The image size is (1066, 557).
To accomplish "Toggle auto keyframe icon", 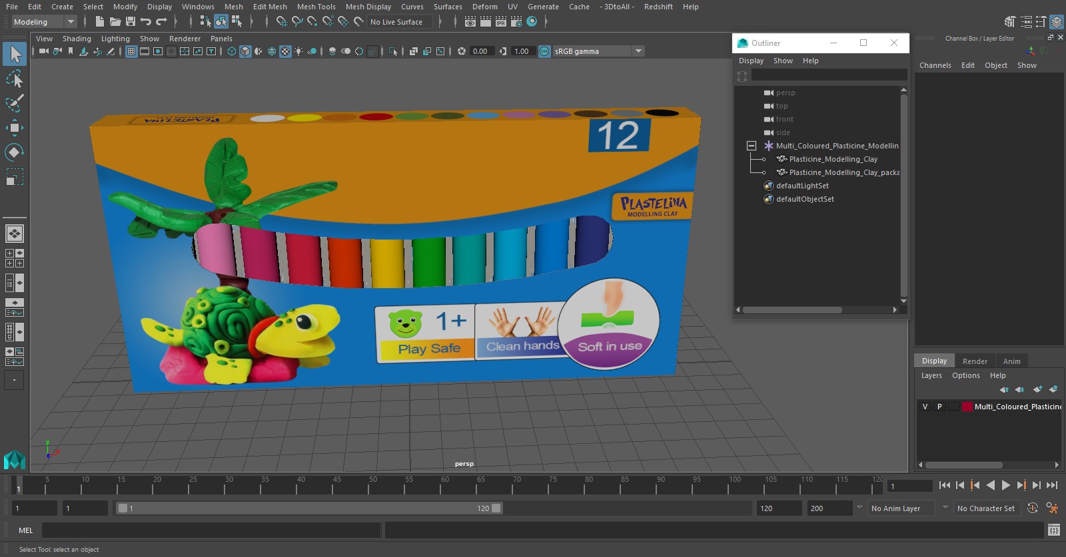I will pyautogui.click(x=1033, y=508).
